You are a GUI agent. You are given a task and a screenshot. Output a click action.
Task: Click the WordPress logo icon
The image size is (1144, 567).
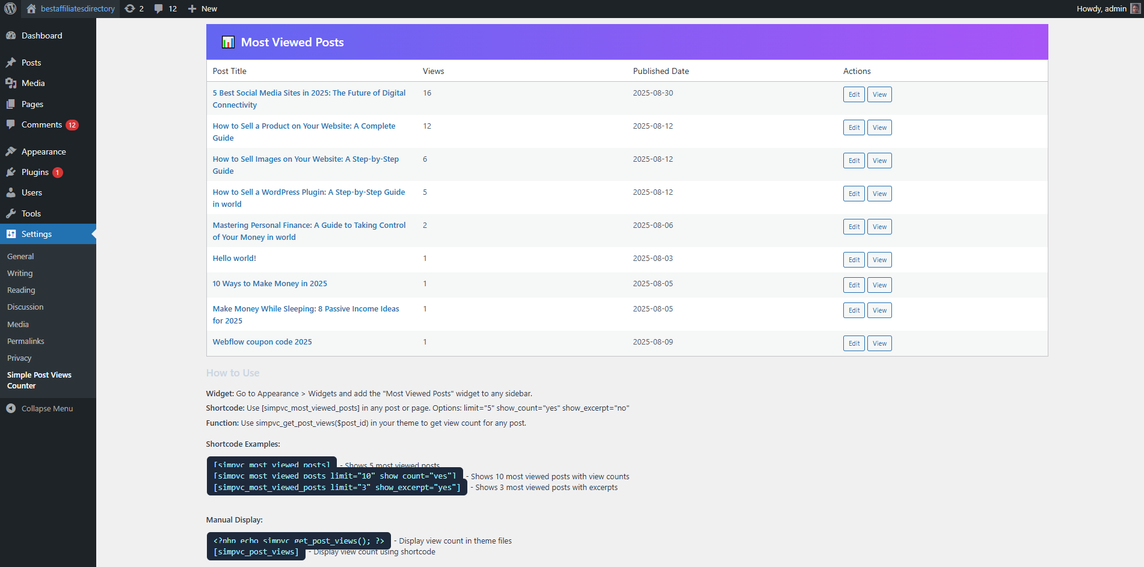[10, 8]
